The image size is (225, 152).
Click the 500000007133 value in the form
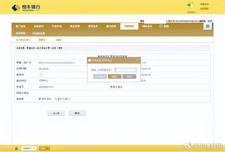(46, 87)
